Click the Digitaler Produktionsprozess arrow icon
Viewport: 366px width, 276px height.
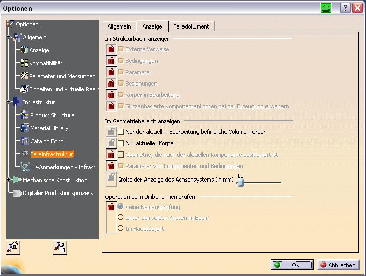click(x=17, y=193)
